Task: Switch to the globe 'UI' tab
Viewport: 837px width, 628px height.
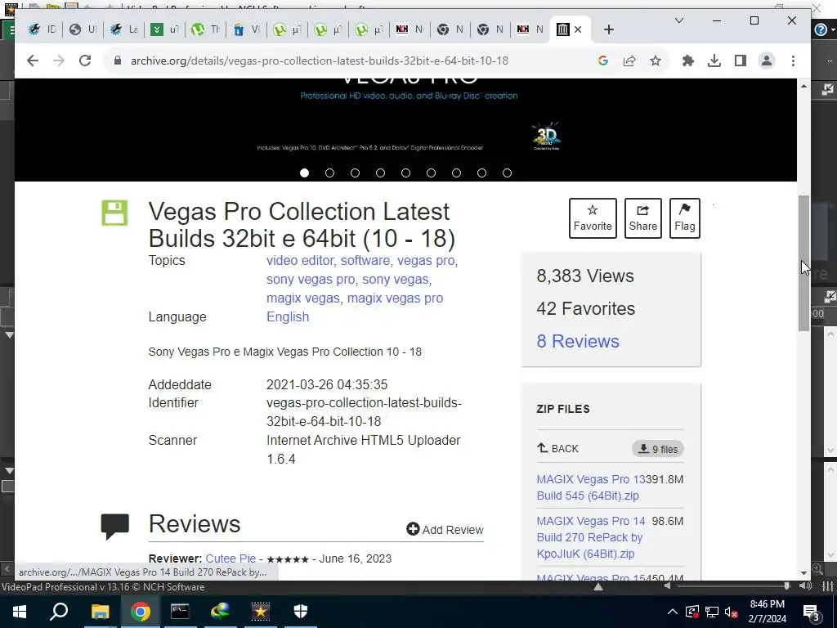Action: tap(83, 29)
